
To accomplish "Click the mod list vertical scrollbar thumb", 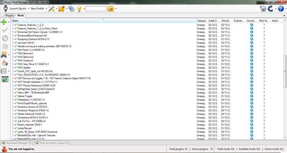I will point(285,71).
